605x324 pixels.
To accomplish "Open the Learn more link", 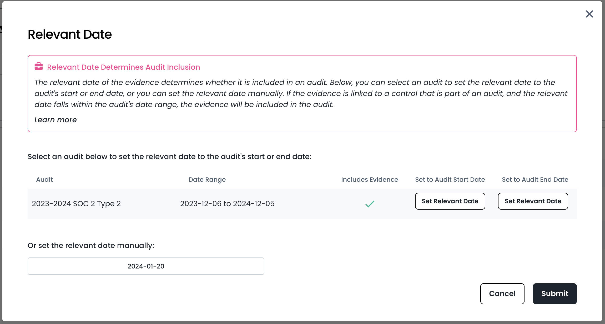I will tap(56, 120).
